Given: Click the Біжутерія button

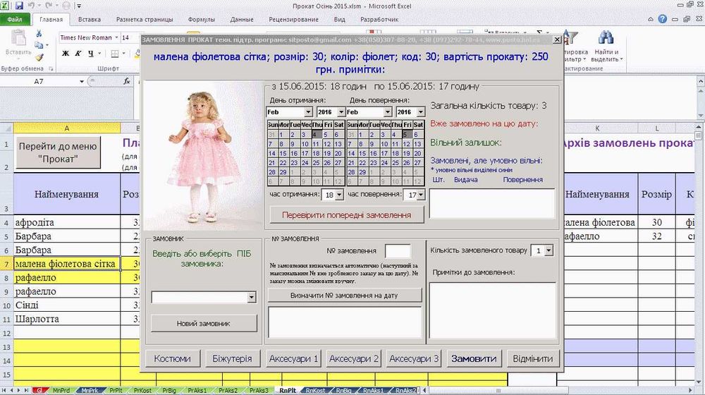Looking at the screenshot, I should pyautogui.click(x=232, y=358).
